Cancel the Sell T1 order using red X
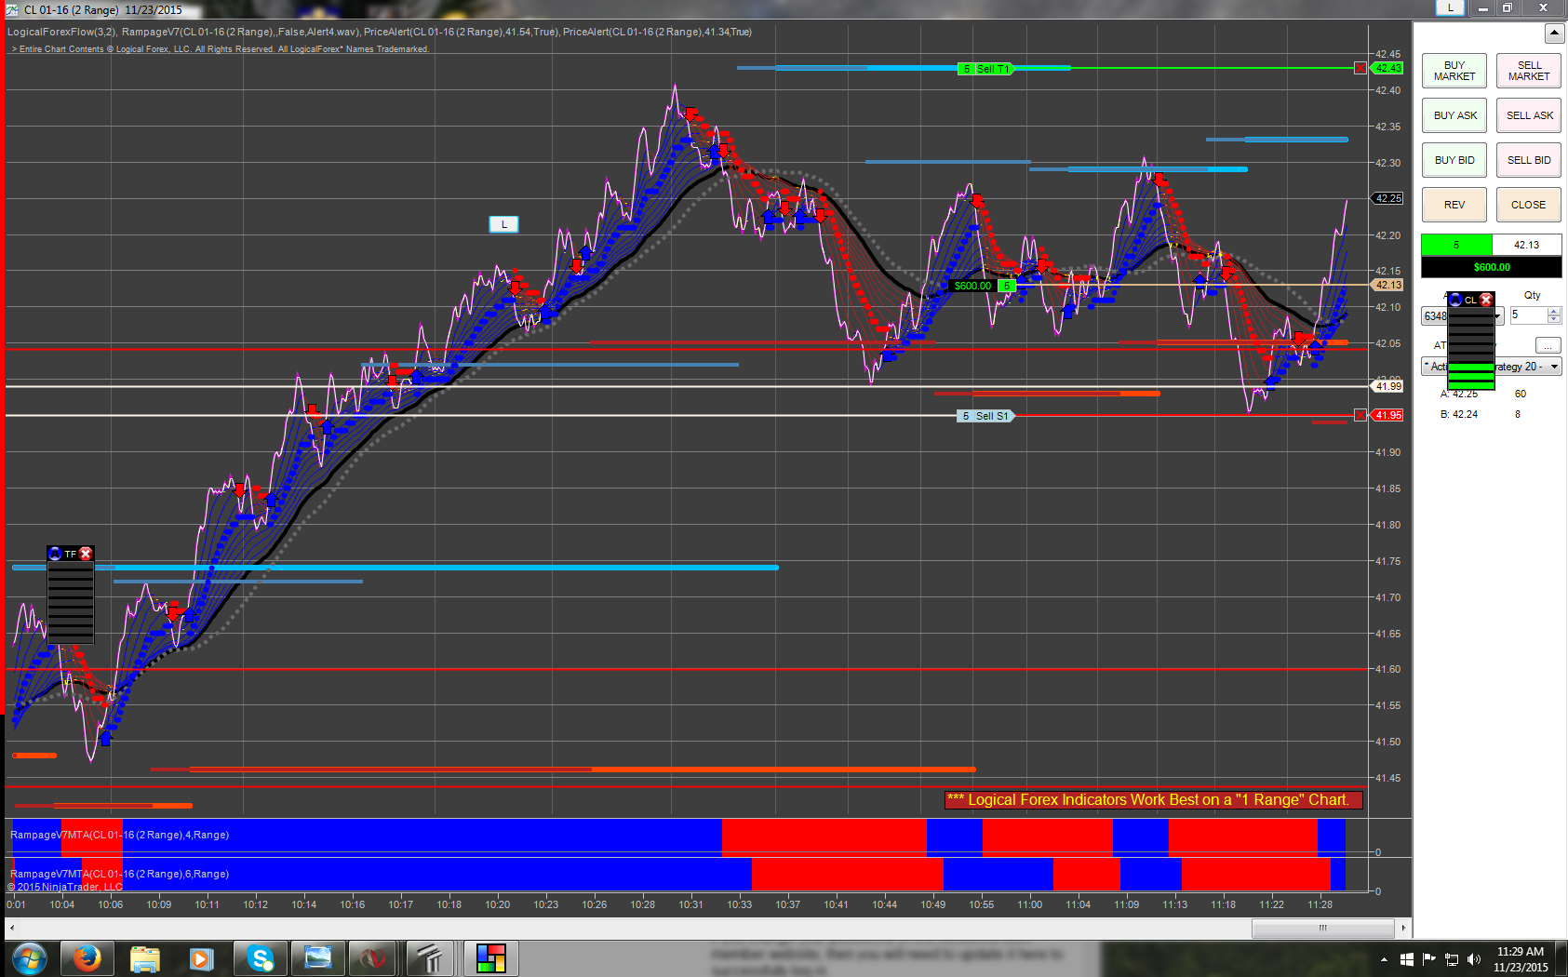 point(1360,68)
